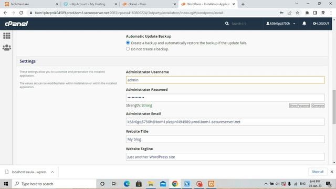Screen dimensions: 336x189
Task: Click the Generate password button
Action: (x=318, y=106)
